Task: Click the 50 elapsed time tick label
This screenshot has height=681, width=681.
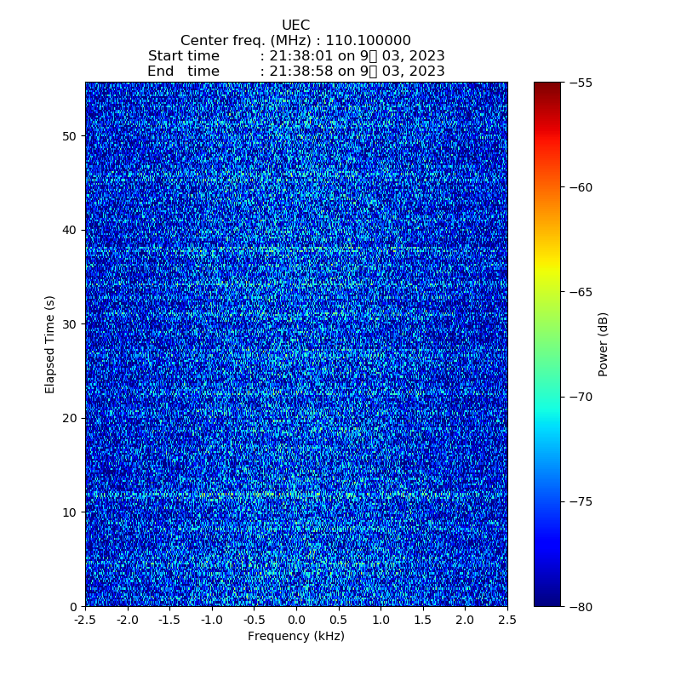Action: point(70,136)
